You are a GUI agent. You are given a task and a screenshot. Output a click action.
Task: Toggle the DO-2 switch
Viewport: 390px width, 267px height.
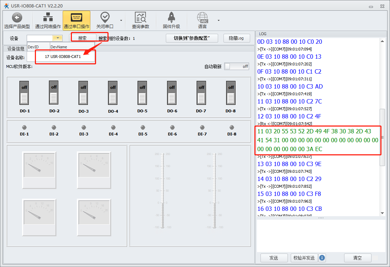tap(54, 93)
